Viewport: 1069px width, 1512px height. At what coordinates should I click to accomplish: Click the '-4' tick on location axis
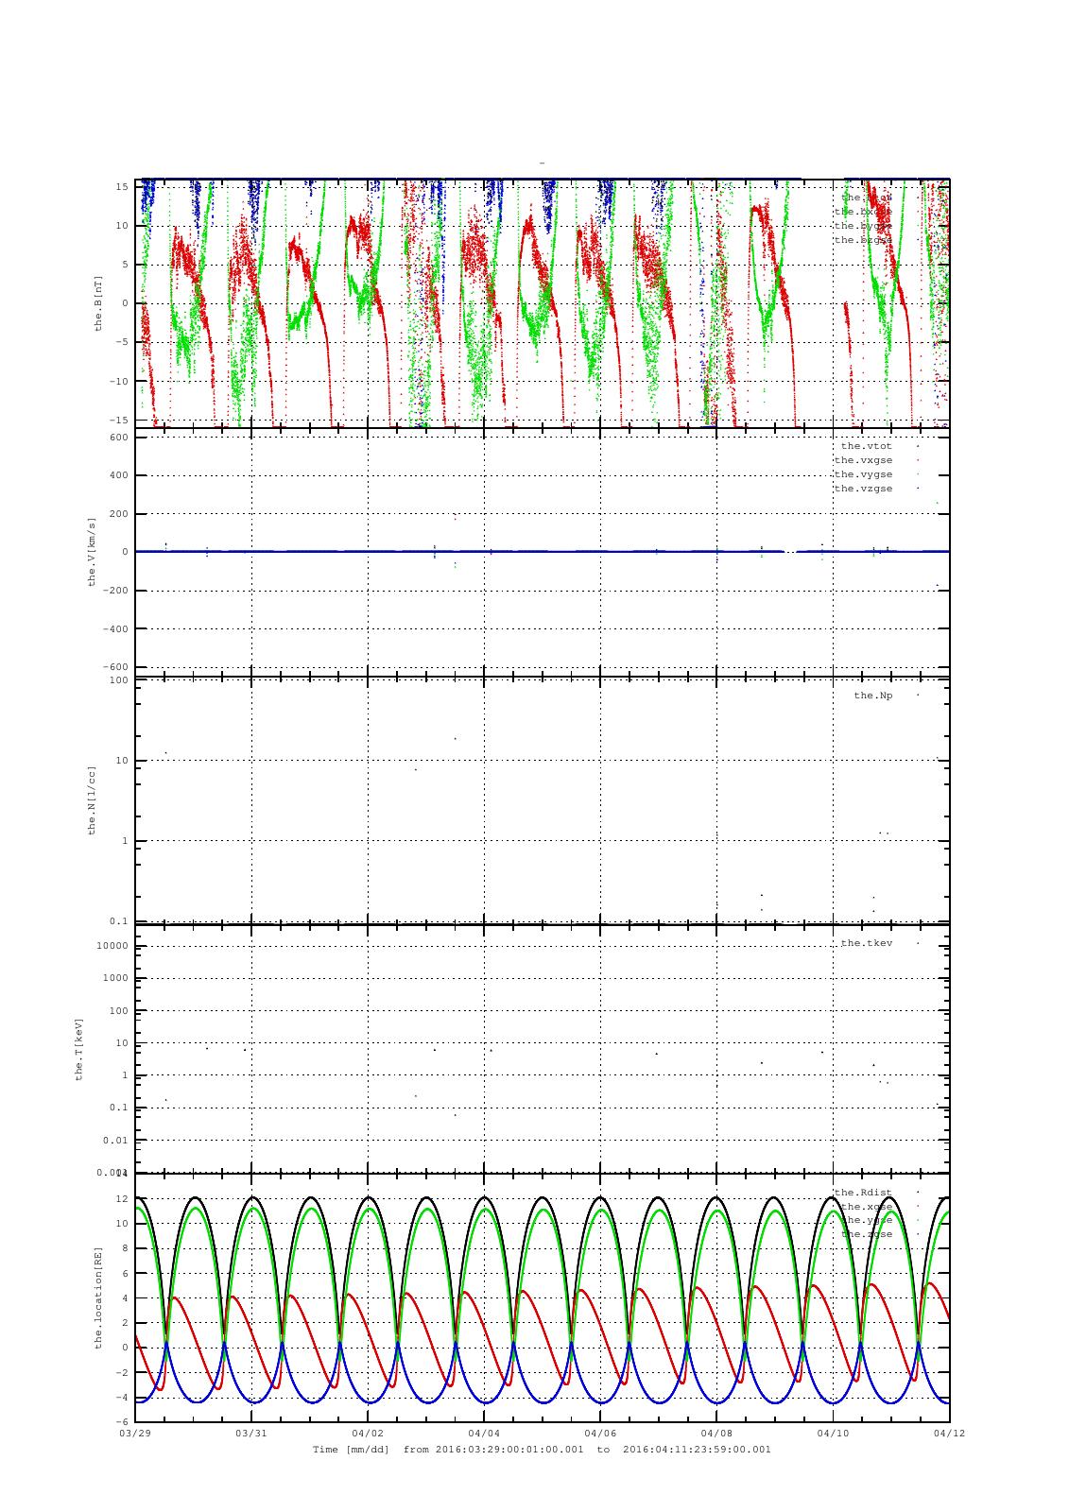[122, 1398]
